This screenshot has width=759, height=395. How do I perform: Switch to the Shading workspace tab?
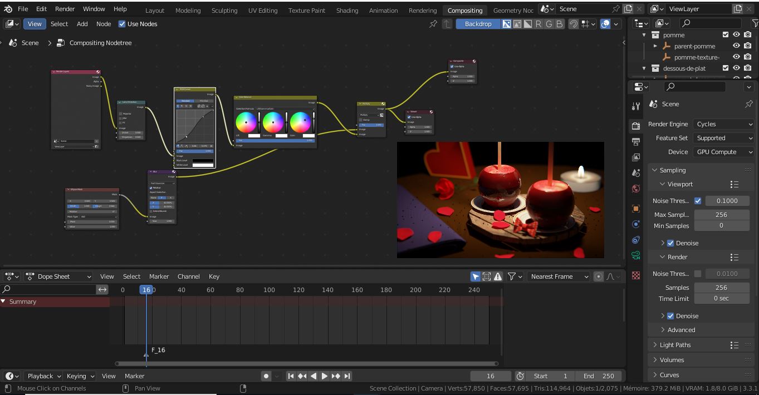[347, 10]
